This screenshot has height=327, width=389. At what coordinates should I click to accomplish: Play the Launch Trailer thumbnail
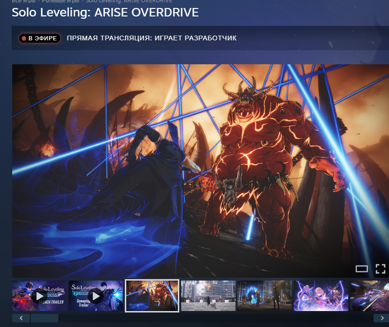(39, 296)
